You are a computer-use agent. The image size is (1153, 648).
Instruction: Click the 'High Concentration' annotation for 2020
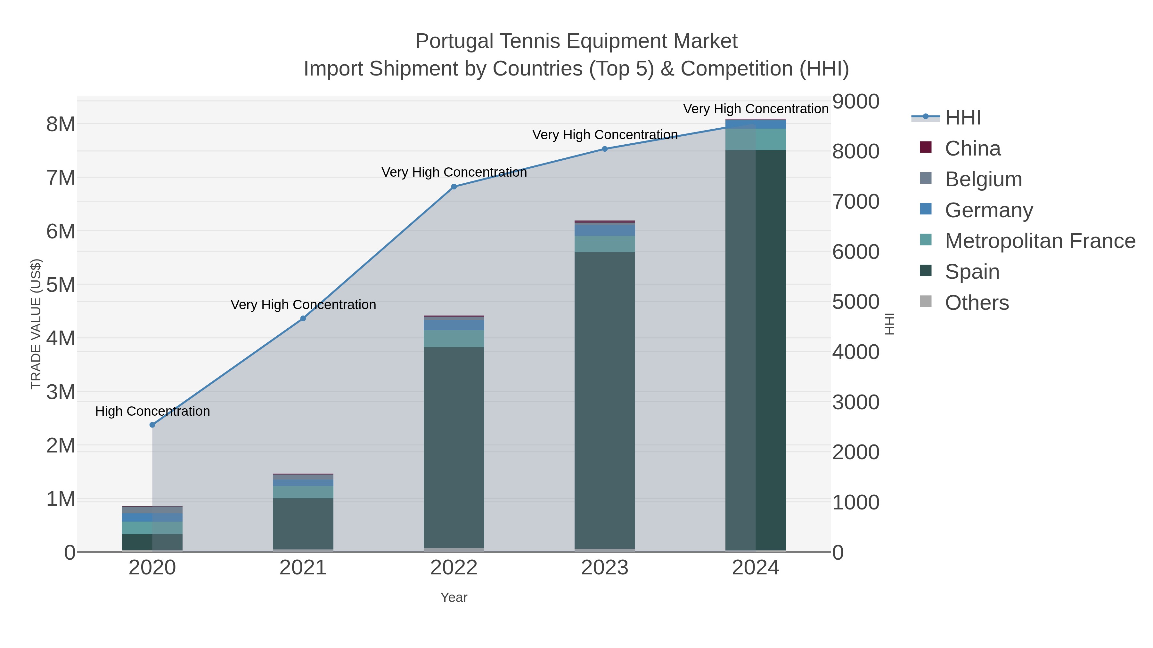[x=153, y=412]
